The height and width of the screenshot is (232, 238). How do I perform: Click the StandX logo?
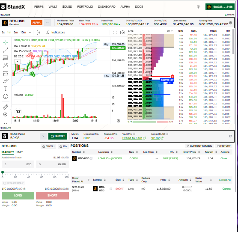12,7
